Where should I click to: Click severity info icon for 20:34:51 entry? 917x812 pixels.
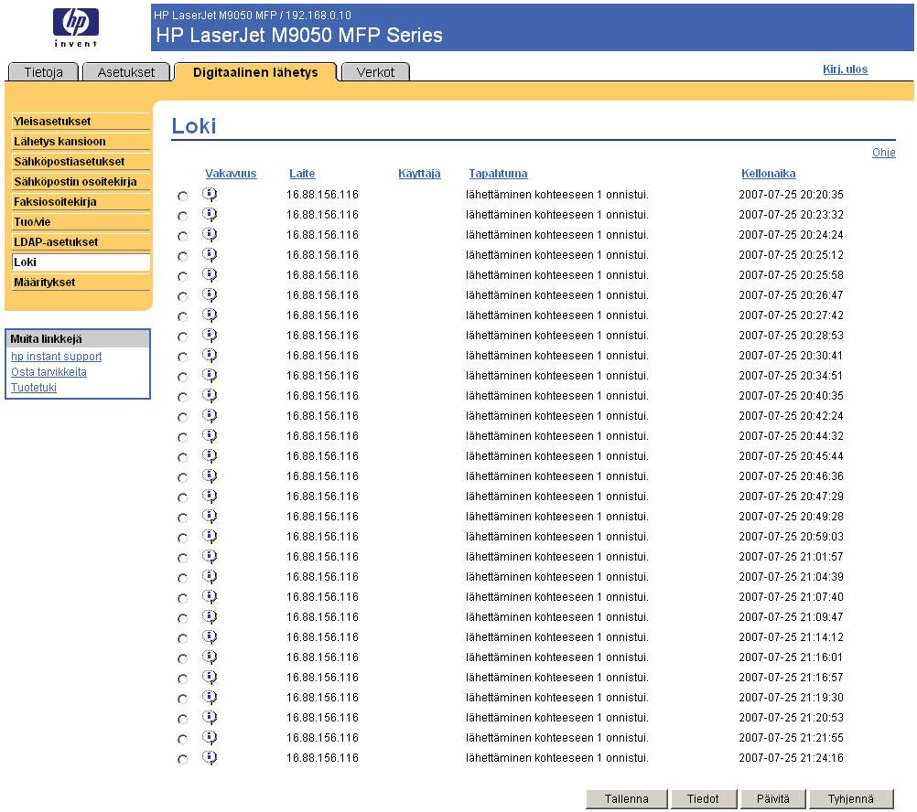click(x=210, y=376)
